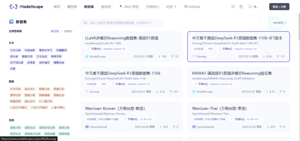
Task: Select the 姿态估计 image tag
Action: click(x=30, y=89)
